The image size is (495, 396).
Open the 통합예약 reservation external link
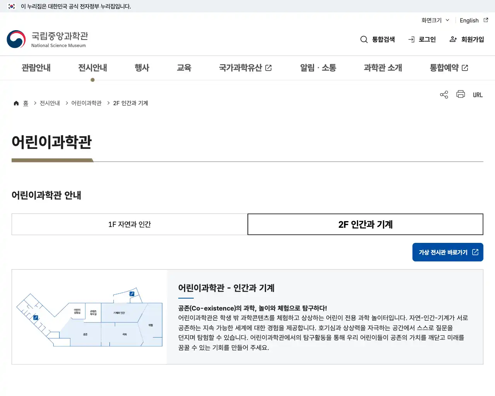[449, 68]
